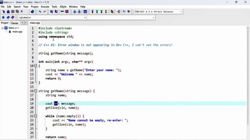The image size is (250, 140).
Task: Click the bug-with-slash debug toolbar icon
Action: click(x=112, y=12)
